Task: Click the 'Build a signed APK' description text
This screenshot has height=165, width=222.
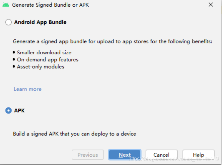Action: [74, 134]
